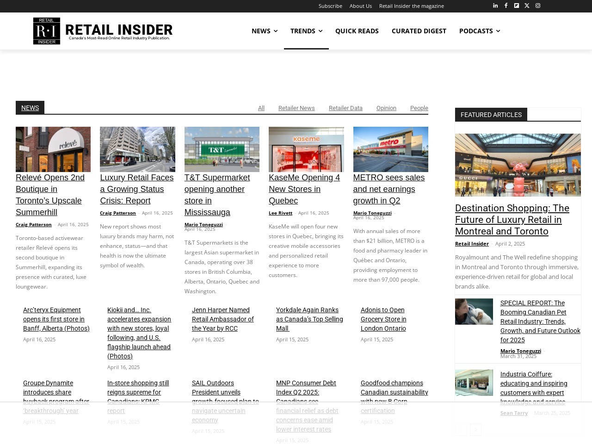Read 'KaseMe Opening 4 New Stores in Quebec'
The image size is (592, 444).
(304, 189)
